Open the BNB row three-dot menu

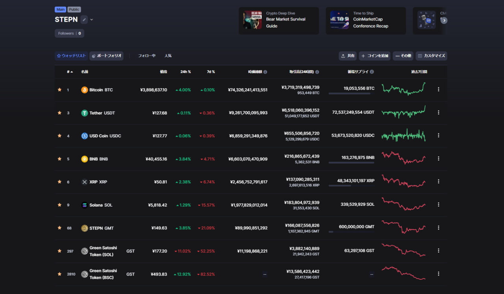click(x=438, y=158)
